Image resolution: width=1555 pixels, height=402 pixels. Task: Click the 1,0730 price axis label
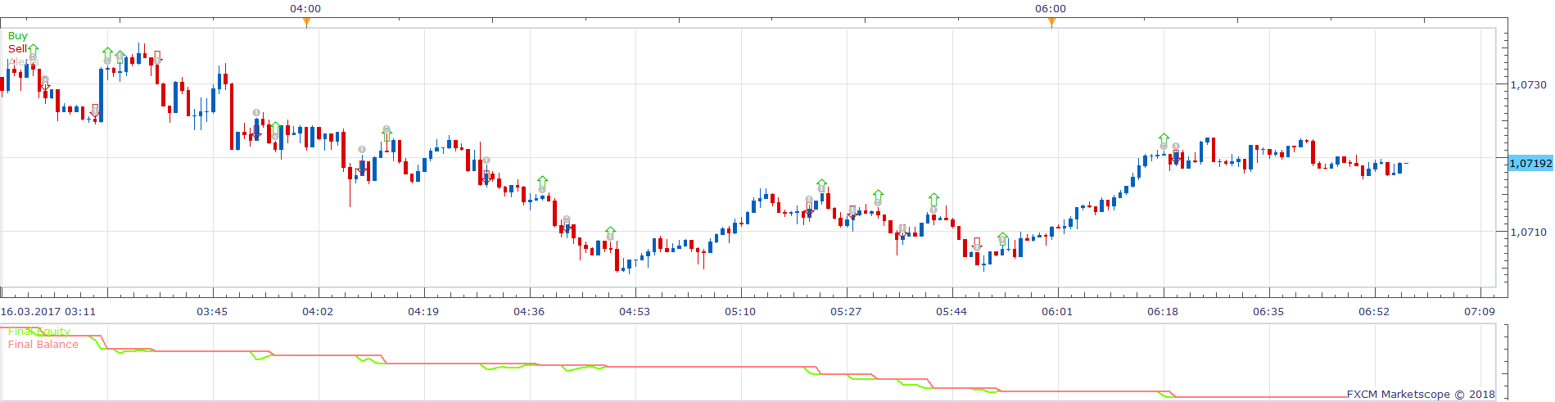[x=1529, y=85]
